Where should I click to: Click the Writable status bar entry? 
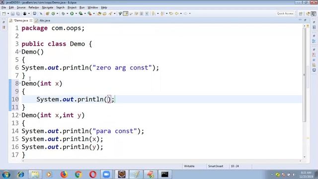[189, 166]
